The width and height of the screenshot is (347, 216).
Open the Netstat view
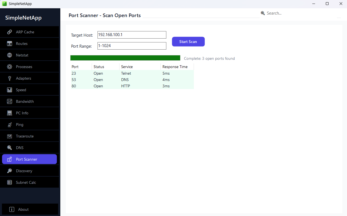pyautogui.click(x=29, y=55)
